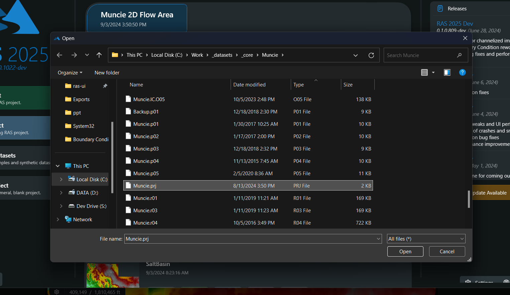Sort files by Date modified column

click(249, 85)
